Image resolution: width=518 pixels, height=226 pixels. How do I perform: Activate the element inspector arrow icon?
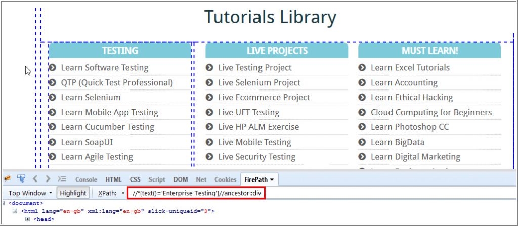(x=21, y=179)
